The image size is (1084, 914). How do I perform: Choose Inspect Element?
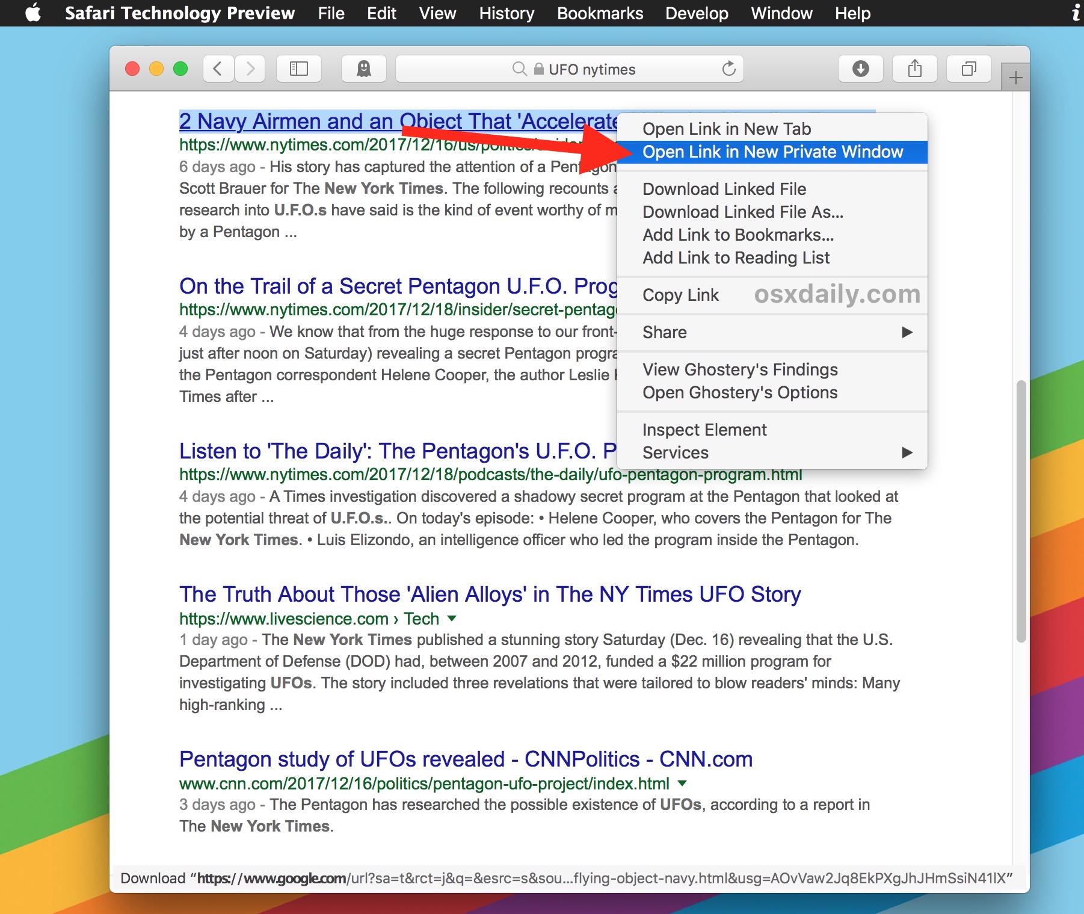pos(772,430)
